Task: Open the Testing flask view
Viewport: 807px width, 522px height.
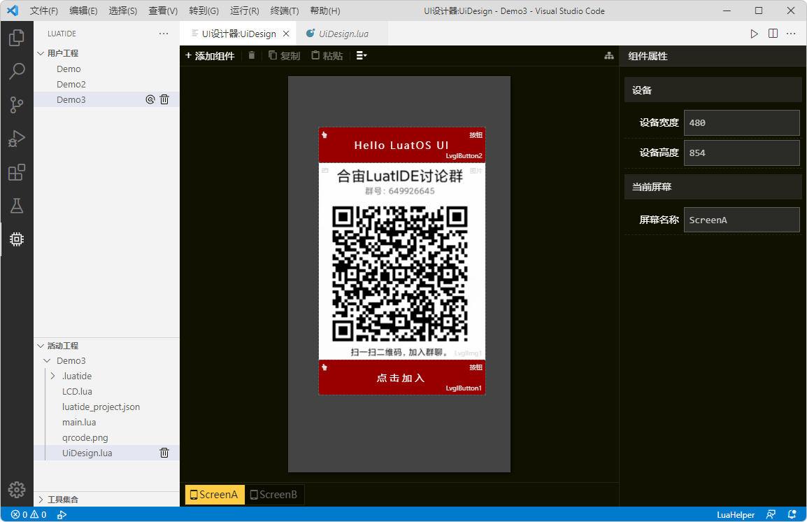Action: [x=17, y=206]
